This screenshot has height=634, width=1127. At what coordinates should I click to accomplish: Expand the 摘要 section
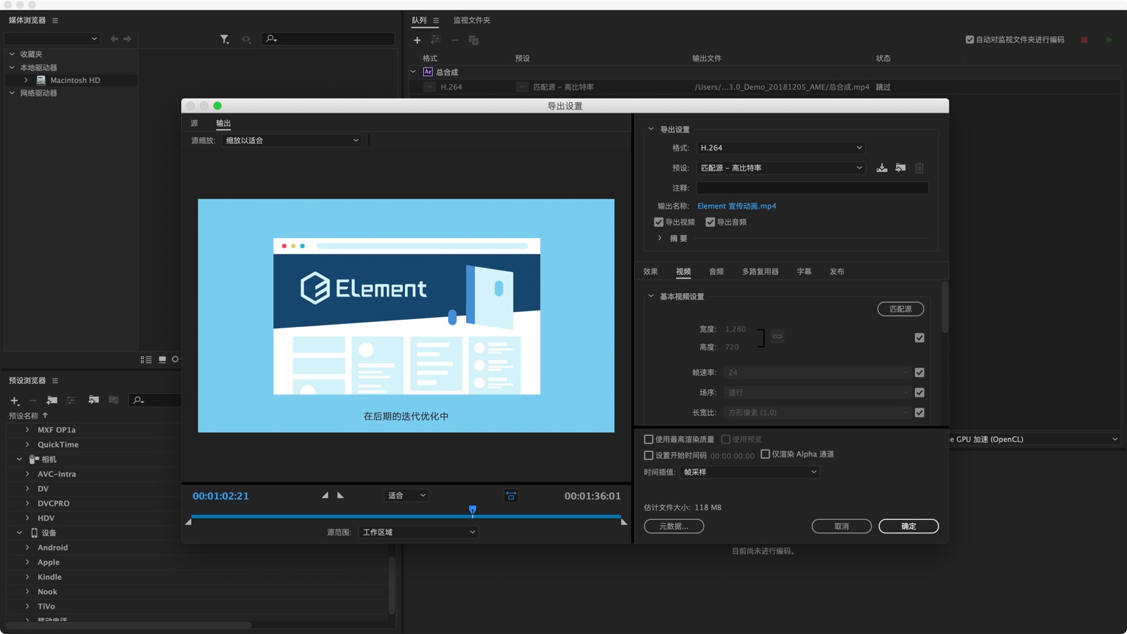(660, 238)
